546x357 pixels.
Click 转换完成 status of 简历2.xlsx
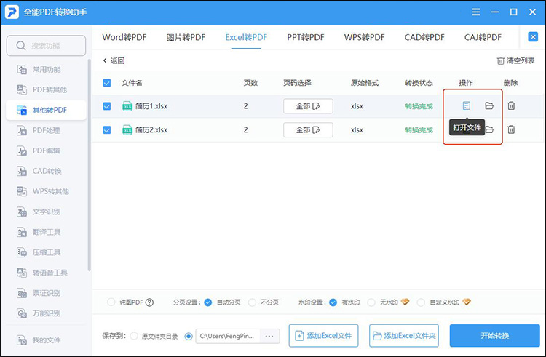point(419,130)
